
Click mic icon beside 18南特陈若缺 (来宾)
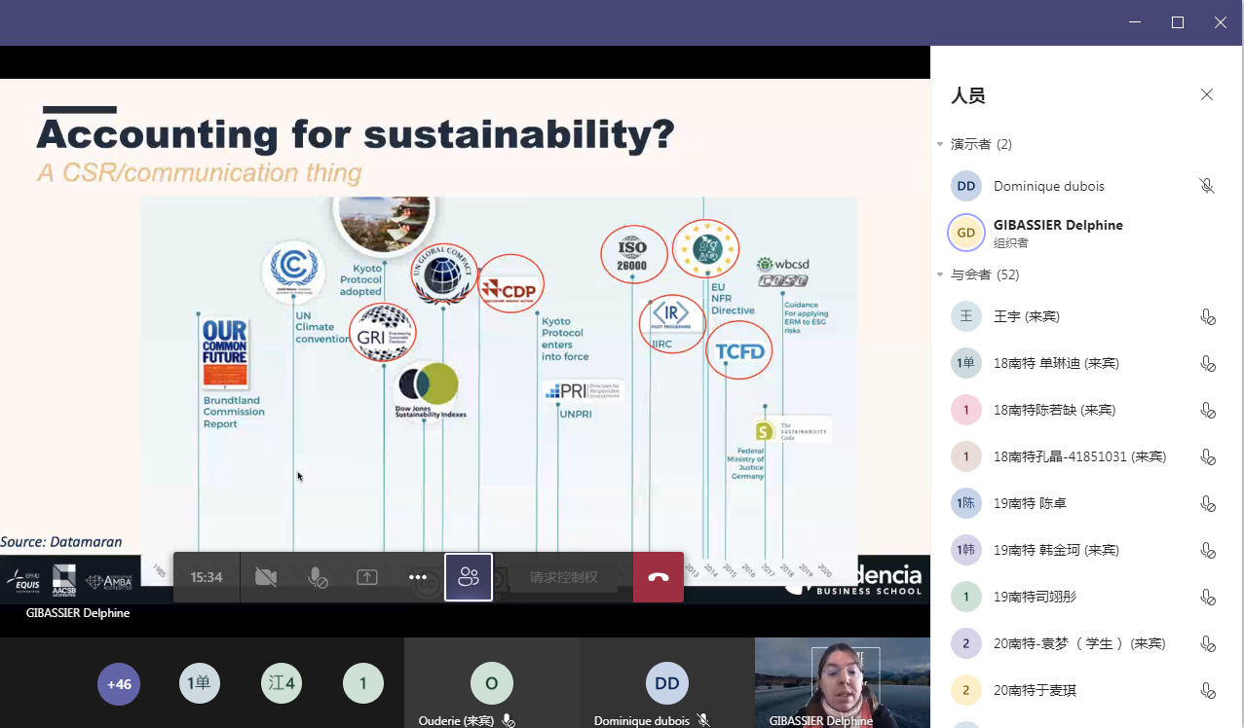1207,410
